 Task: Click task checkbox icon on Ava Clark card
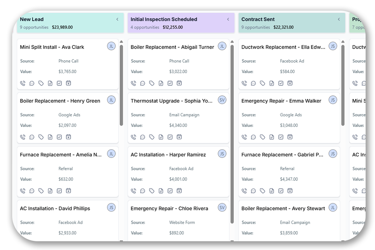(59, 83)
